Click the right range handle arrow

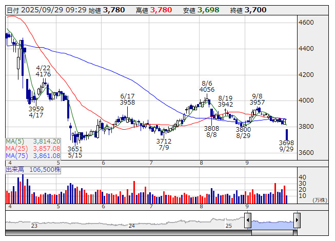297,220
